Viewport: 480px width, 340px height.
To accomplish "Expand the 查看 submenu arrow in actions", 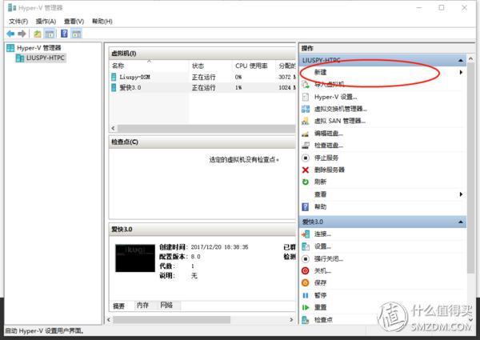I will coord(461,194).
